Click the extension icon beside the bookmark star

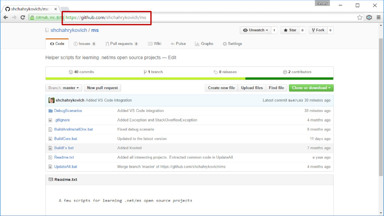point(369,17)
